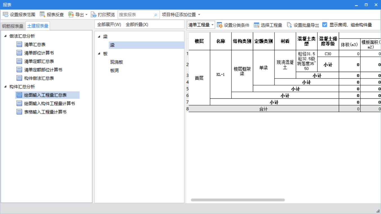The height and width of the screenshot is (214, 381).
Task: Click the 结构类别 column header
Action: pyautogui.click(x=242, y=41)
